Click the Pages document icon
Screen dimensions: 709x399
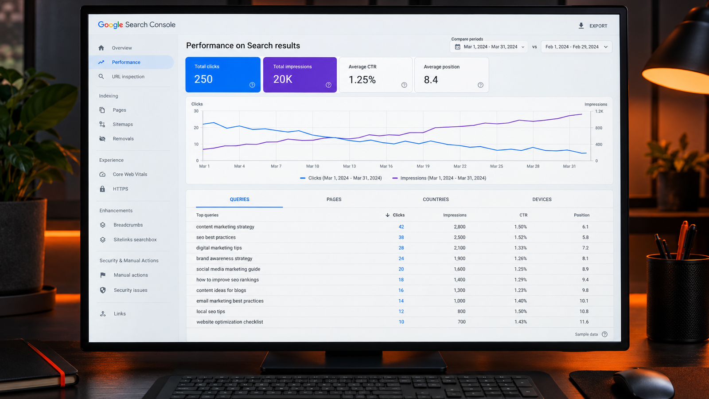pos(102,110)
